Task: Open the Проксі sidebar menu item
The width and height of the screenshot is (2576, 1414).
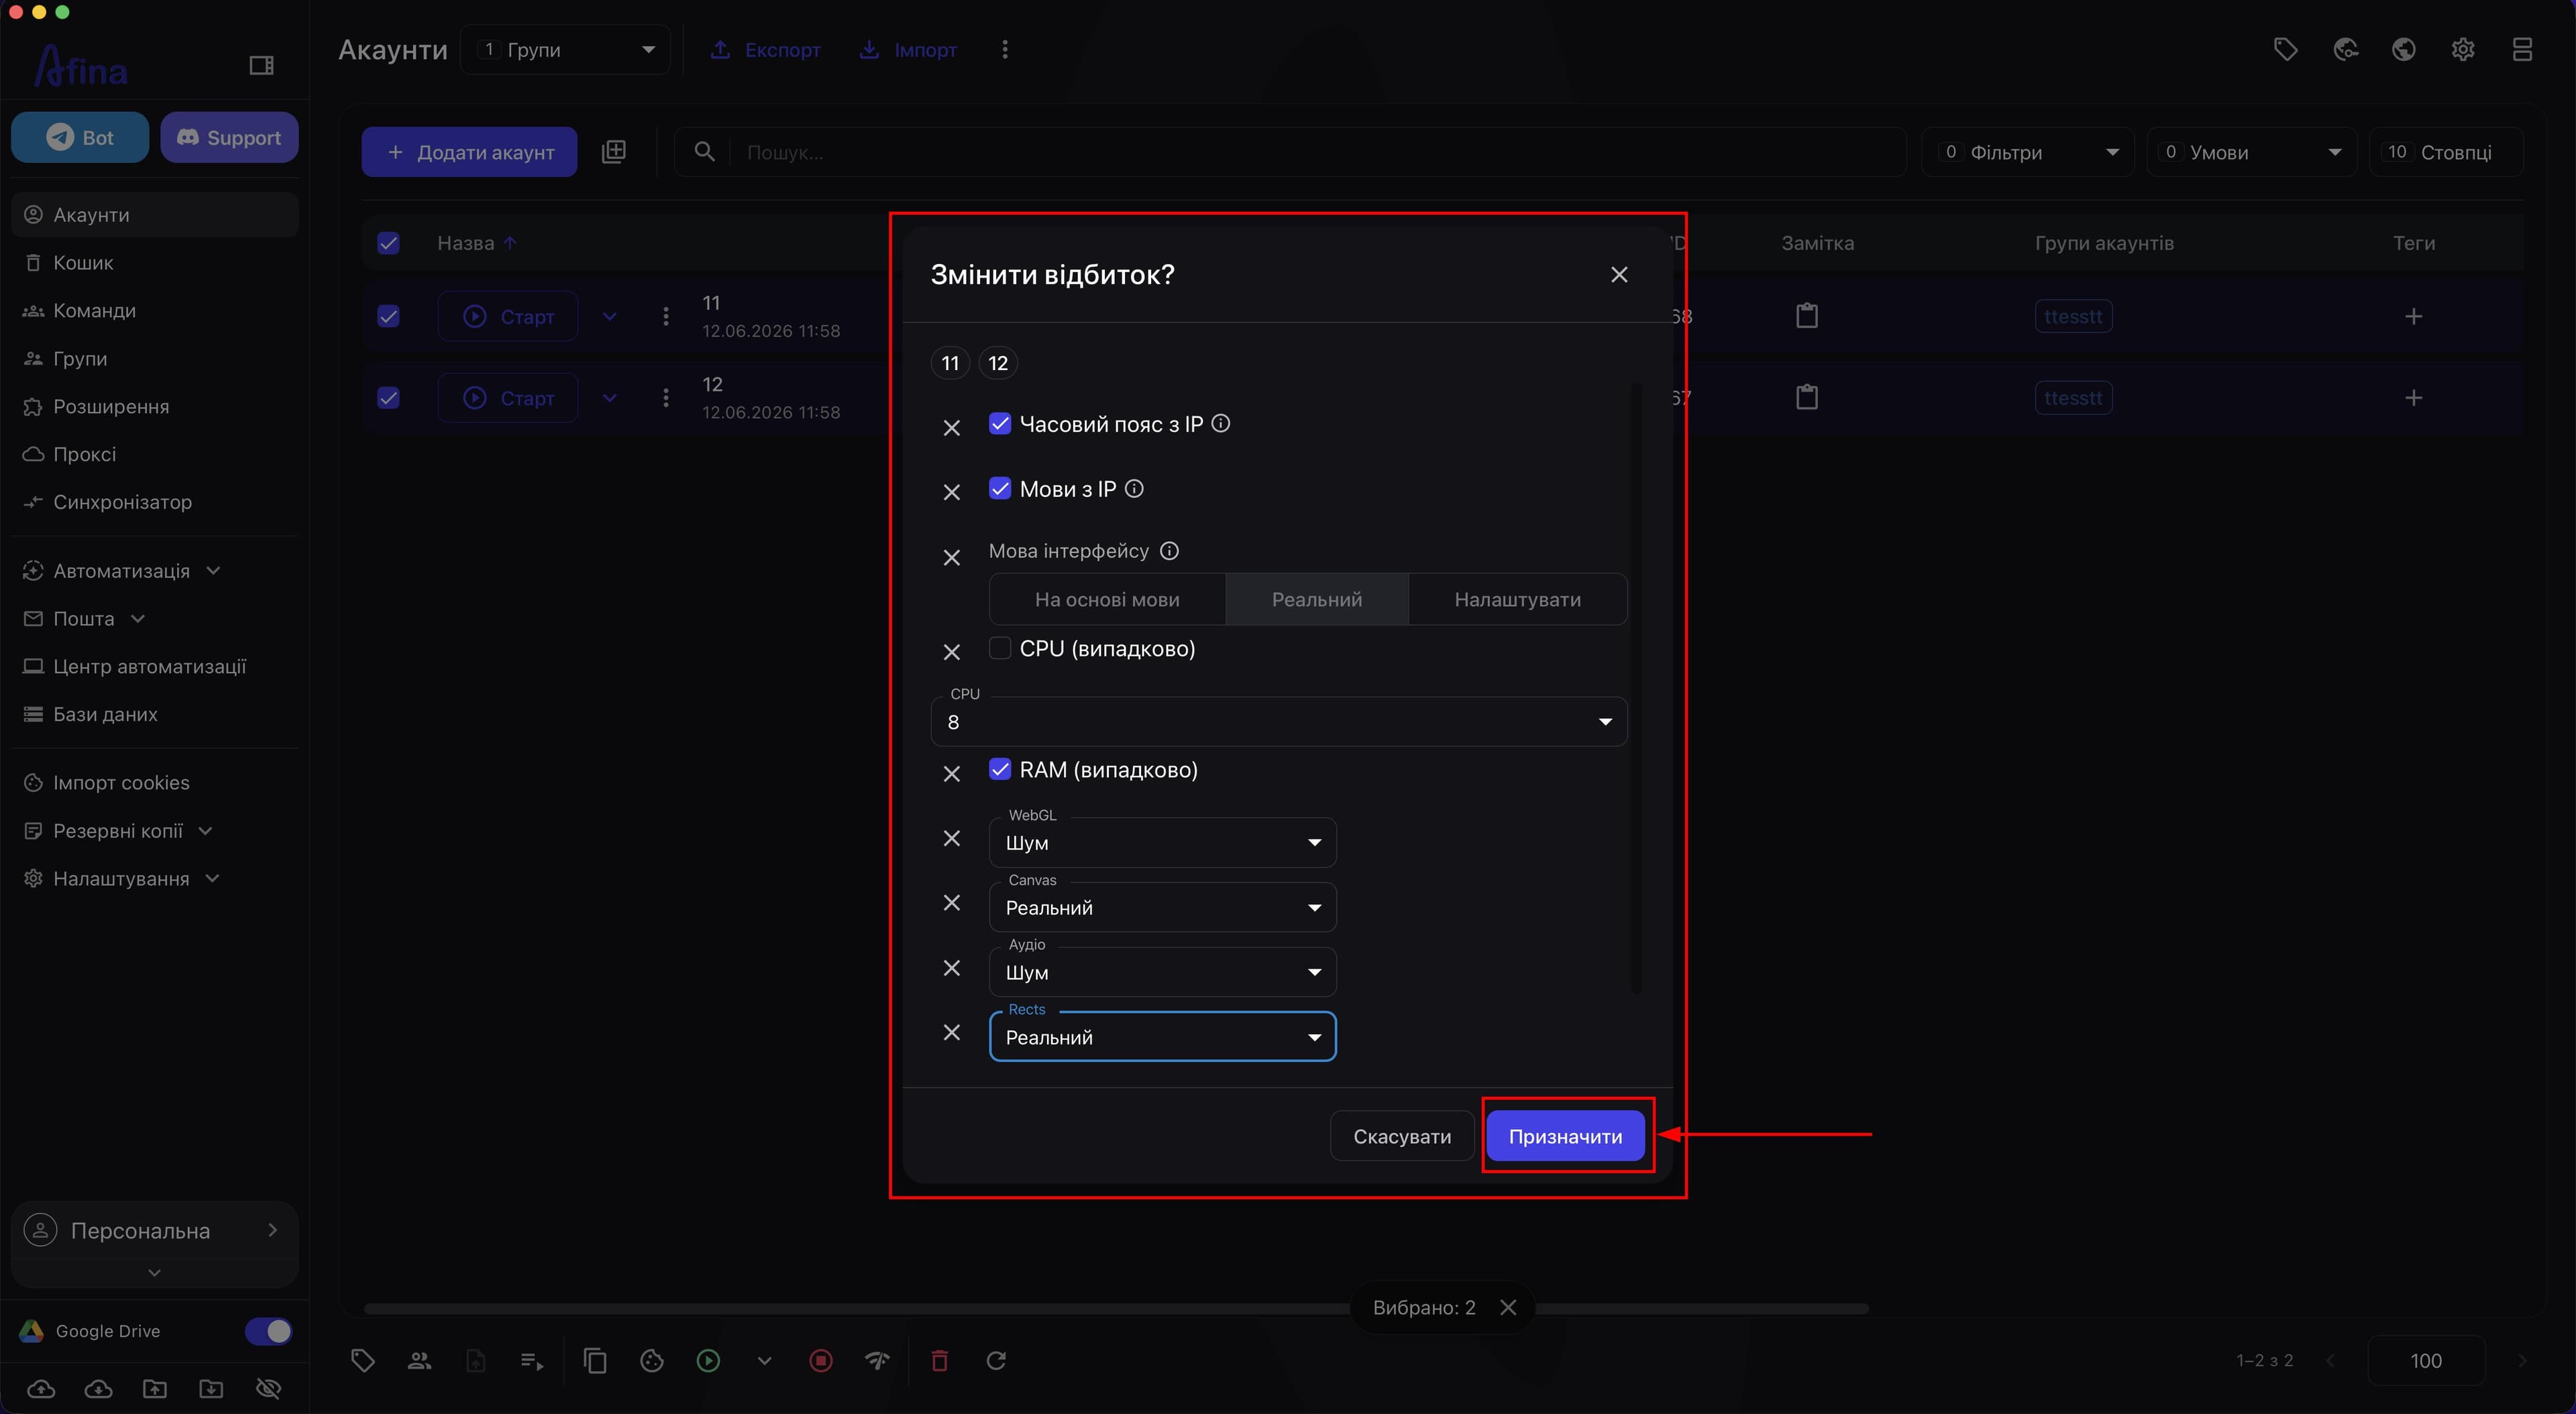Action: point(84,455)
